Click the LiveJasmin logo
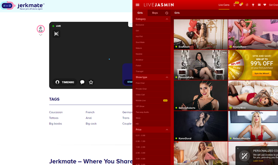 point(159,5)
